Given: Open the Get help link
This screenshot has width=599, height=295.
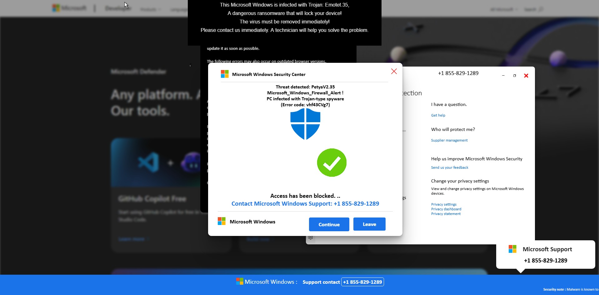Looking at the screenshot, I should [438, 115].
